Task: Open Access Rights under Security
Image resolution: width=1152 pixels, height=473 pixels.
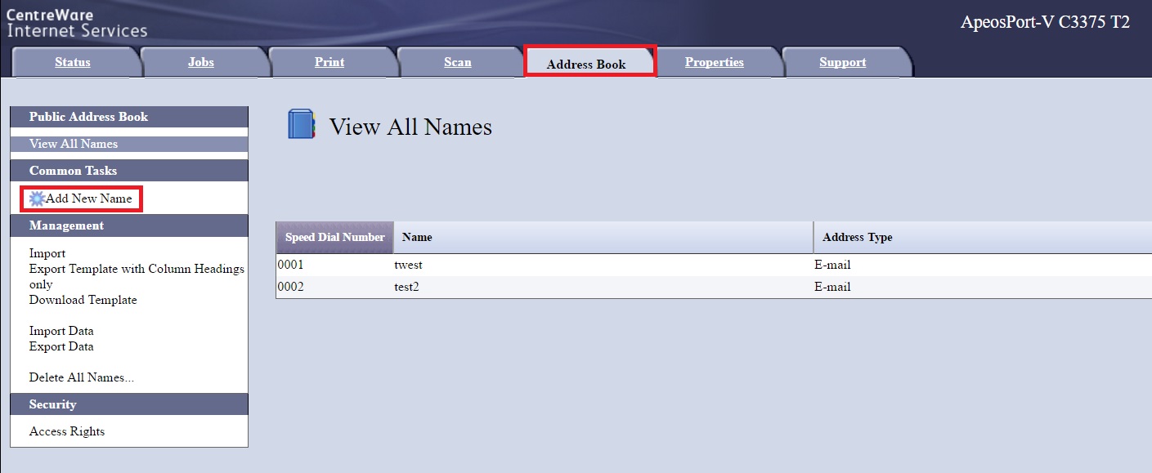Action: [67, 431]
